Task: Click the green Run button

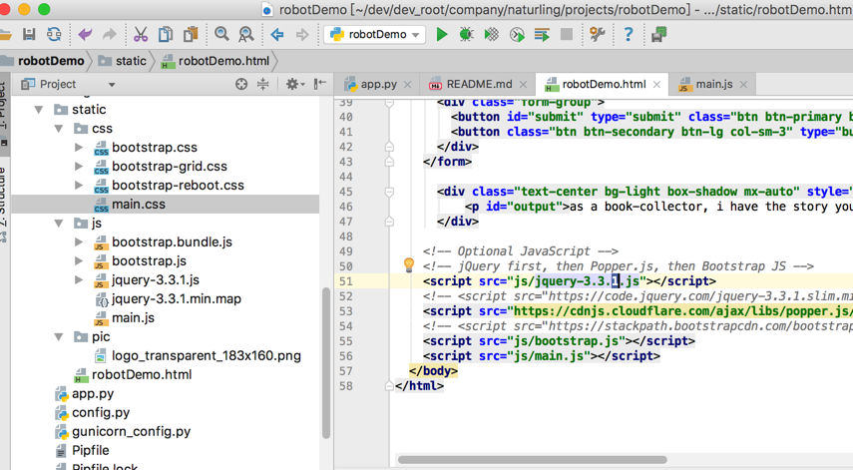Action: (442, 35)
